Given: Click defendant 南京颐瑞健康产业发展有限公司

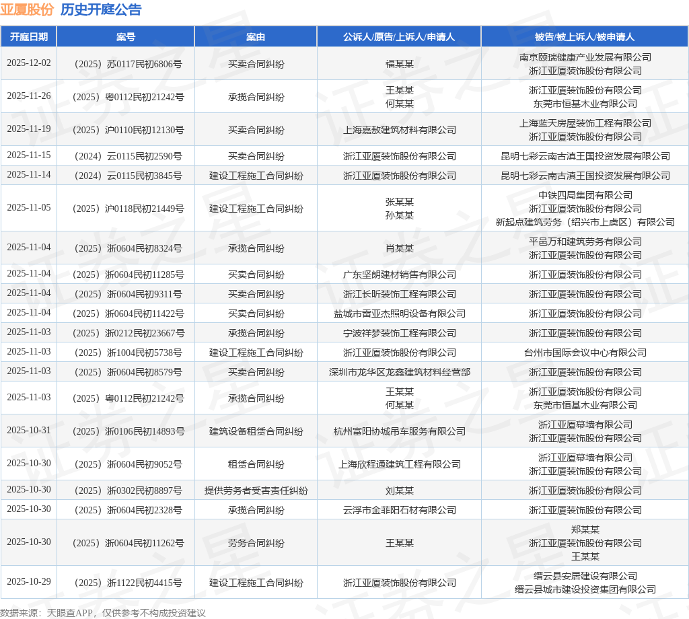Looking at the screenshot, I should [585, 57].
